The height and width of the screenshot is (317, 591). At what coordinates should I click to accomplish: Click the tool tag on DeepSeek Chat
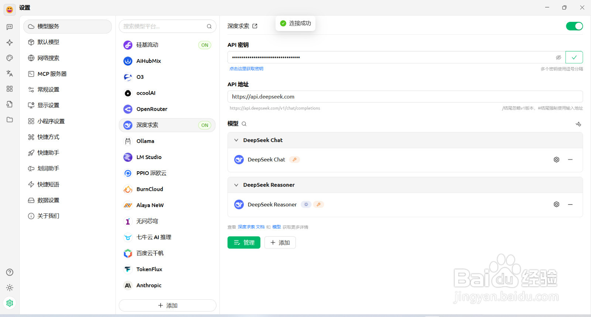coord(294,159)
